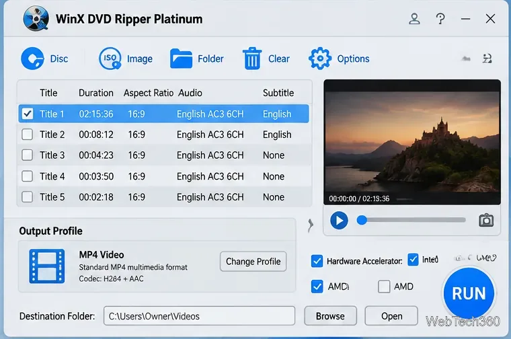Viewport: 511px width, 339px height.
Task: Click Title 3 None subtitle cell
Action: pyautogui.click(x=274, y=155)
